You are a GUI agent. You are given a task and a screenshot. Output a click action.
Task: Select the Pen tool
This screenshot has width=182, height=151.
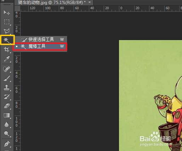coord(7,144)
